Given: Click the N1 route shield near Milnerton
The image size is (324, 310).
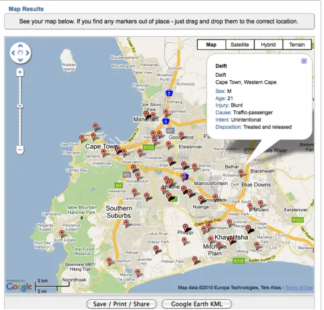Looking at the screenshot, I should tap(166, 121).
